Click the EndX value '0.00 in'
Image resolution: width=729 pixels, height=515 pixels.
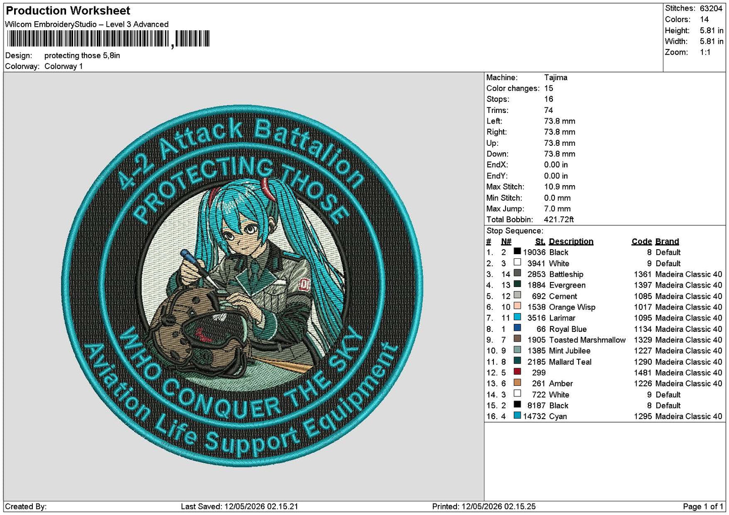click(556, 164)
